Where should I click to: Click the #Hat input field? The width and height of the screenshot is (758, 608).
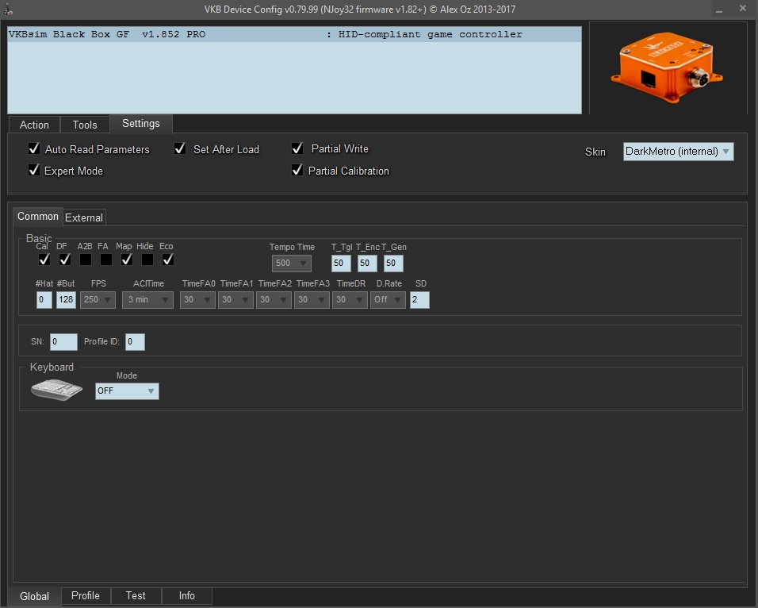click(44, 300)
